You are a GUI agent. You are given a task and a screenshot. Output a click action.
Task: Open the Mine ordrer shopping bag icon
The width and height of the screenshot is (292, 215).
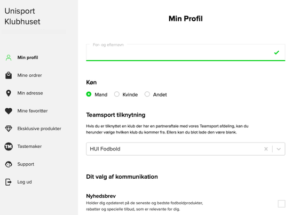point(9,75)
